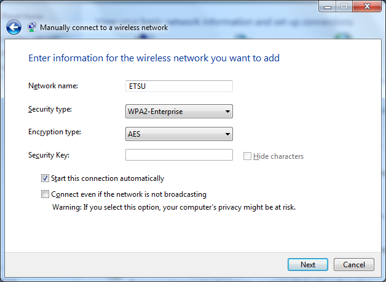
Task: Click the 'Encryption type:' label
Action: coord(54,132)
